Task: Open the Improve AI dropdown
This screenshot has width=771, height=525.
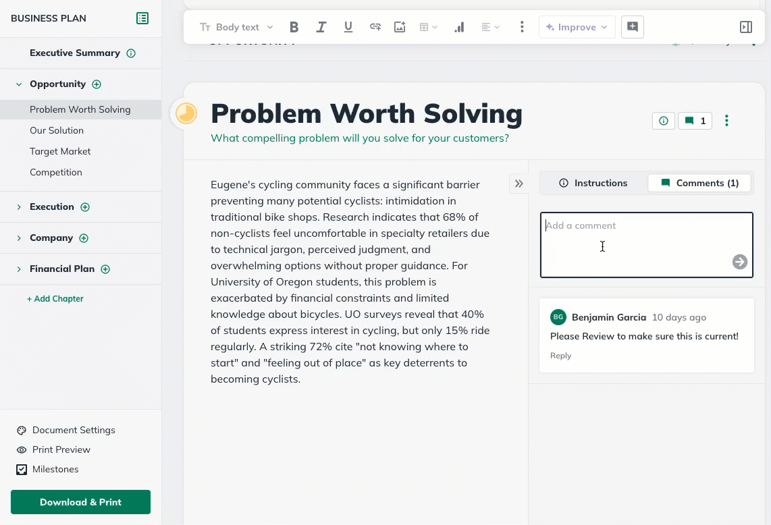Action: pos(577,27)
